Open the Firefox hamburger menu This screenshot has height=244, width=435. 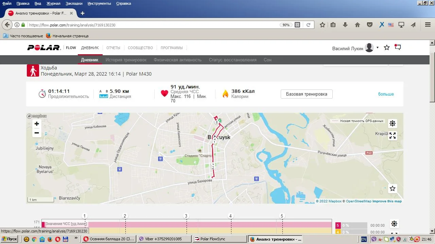(x=428, y=25)
